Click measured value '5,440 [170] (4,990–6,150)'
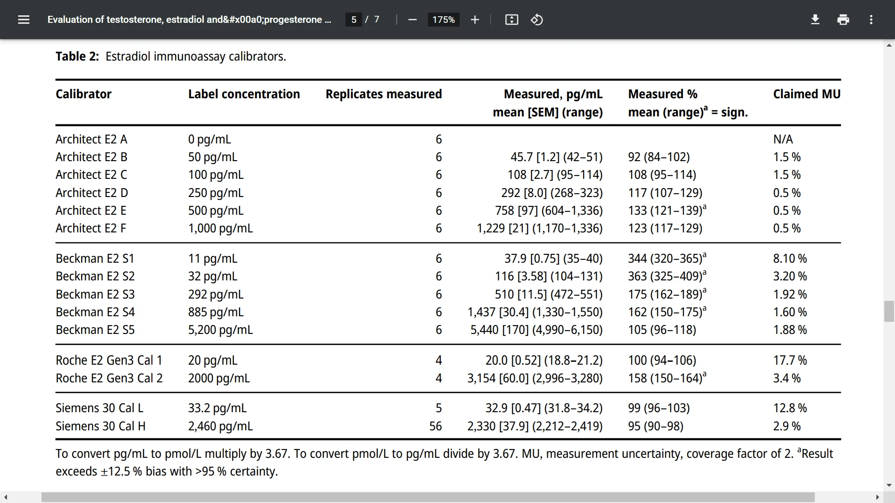This screenshot has height=503, width=895. pyautogui.click(x=536, y=330)
